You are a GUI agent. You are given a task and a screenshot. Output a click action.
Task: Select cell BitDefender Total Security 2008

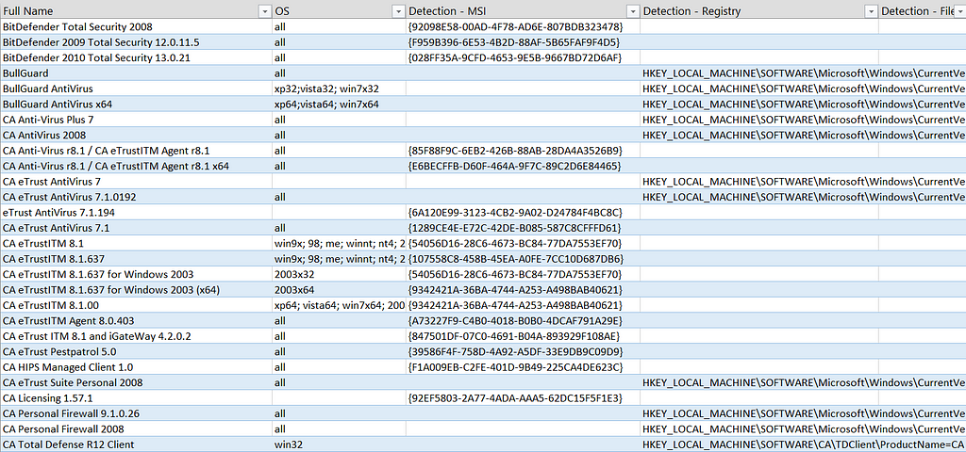click(136, 27)
